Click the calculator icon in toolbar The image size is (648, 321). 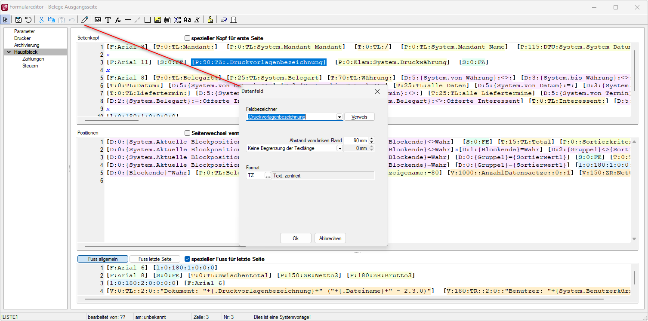(167, 19)
